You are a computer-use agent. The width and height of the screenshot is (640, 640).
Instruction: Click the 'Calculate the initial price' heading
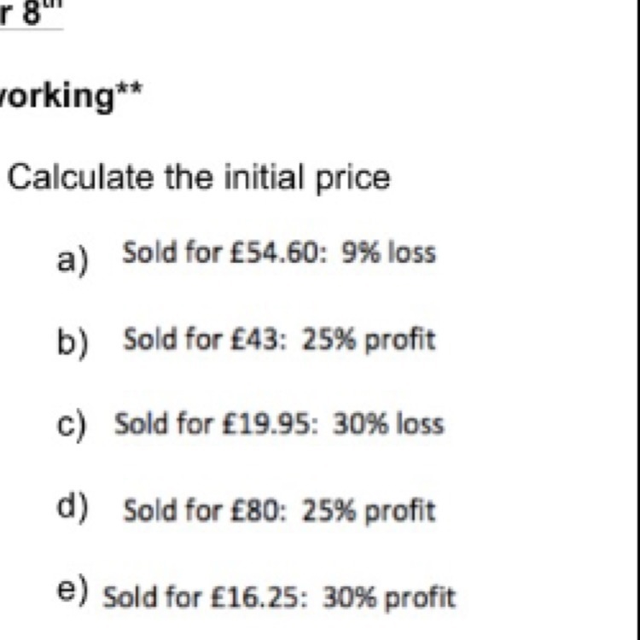199,179
